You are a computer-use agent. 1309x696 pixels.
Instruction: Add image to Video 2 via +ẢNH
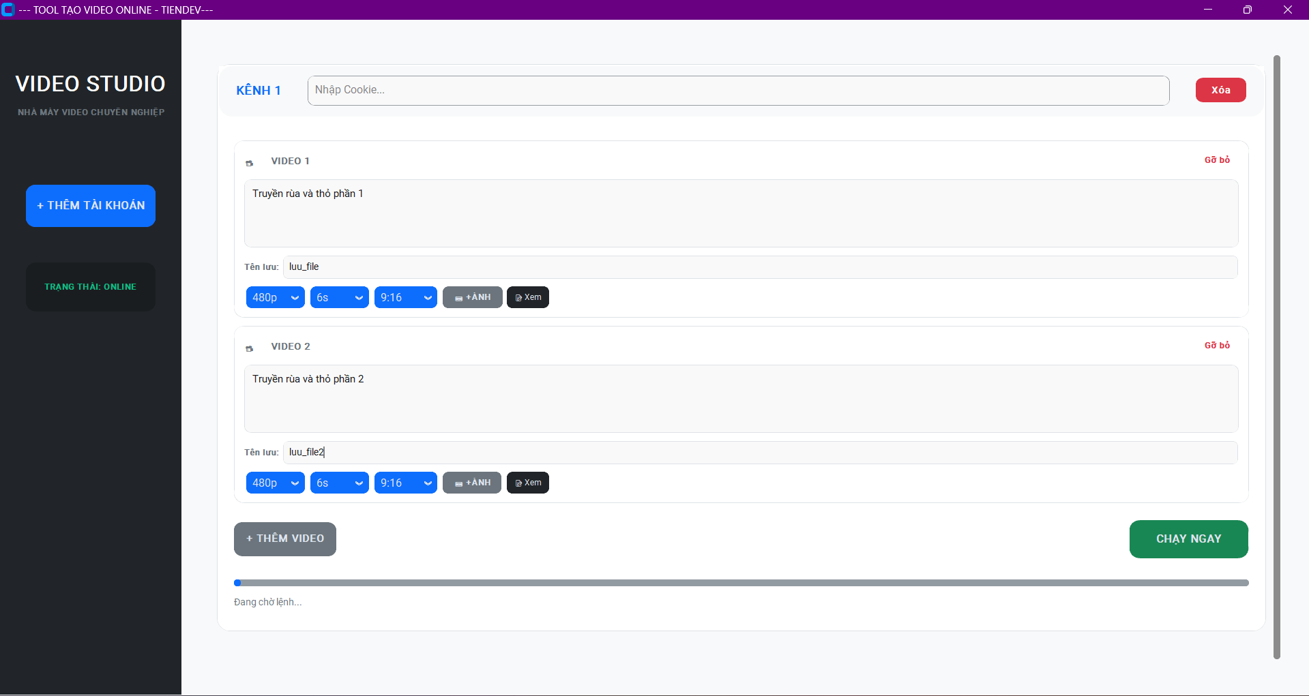(x=472, y=483)
